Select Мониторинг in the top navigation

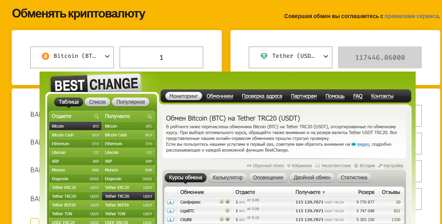(x=184, y=96)
